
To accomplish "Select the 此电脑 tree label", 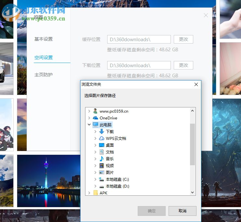I will pyautogui.click(x=106, y=125).
